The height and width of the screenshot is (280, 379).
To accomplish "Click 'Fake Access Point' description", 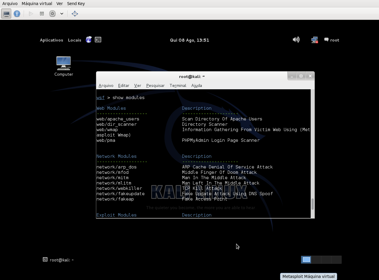I will coord(205,199).
